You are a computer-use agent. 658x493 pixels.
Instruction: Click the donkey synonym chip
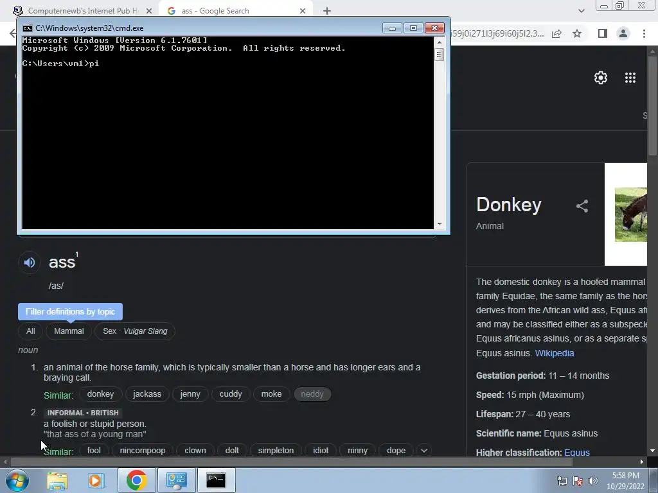tap(101, 394)
